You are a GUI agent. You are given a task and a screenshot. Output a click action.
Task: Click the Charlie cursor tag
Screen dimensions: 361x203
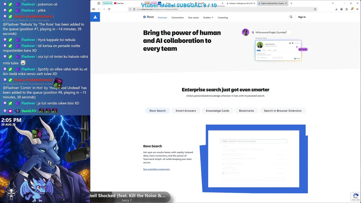pos(303,49)
